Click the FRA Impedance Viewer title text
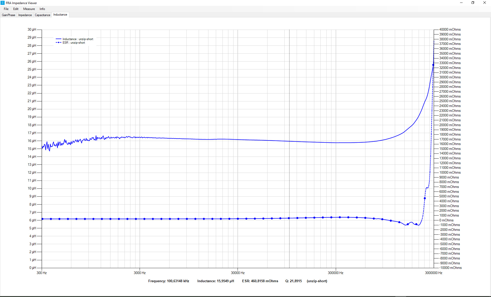 (21, 3)
